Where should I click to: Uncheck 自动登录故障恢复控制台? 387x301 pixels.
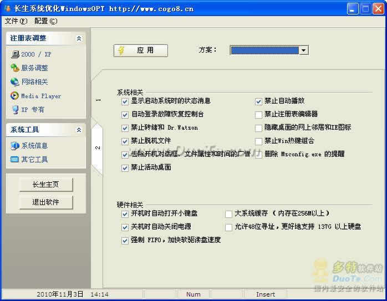pos(125,115)
